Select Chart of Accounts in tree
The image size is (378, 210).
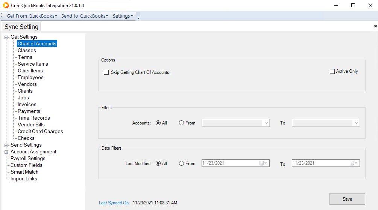(37, 43)
